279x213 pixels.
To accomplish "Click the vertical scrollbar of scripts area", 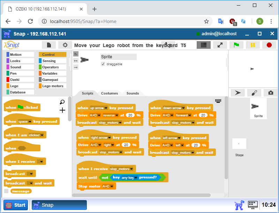I will (x=226, y=138).
